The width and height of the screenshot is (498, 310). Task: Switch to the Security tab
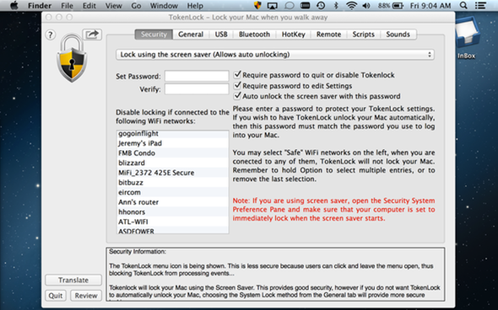pos(154,35)
